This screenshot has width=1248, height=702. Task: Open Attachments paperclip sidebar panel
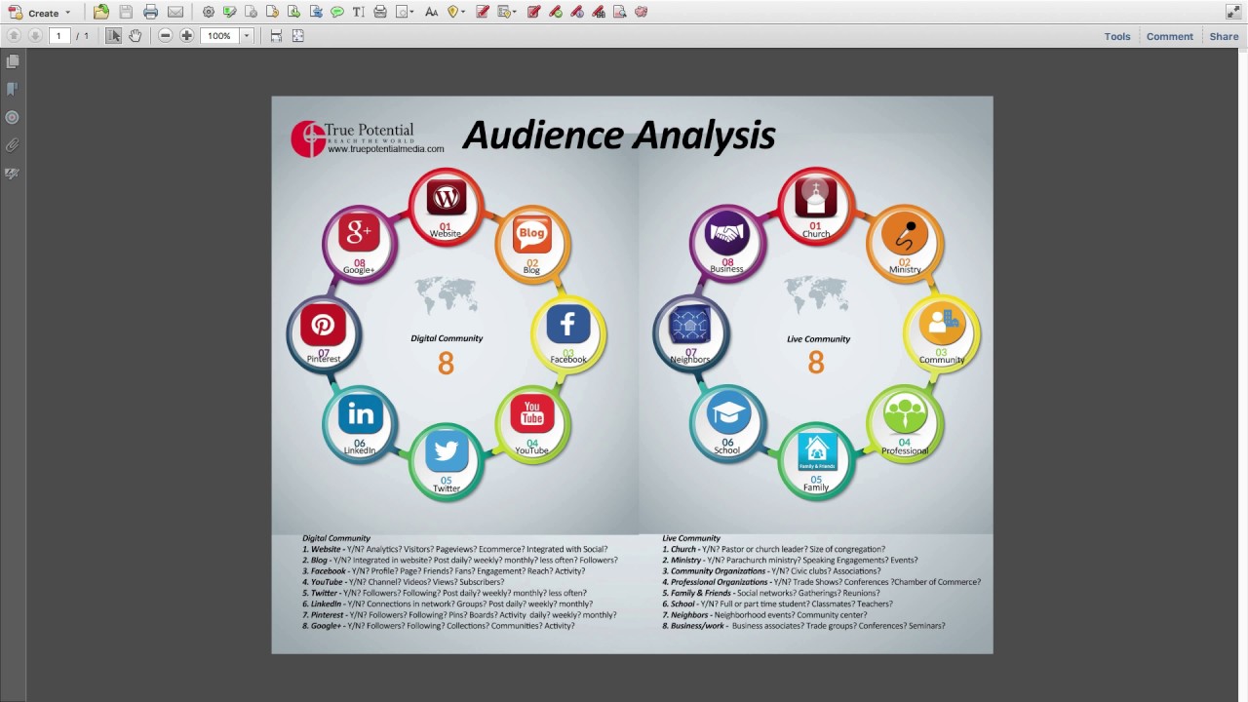12,145
